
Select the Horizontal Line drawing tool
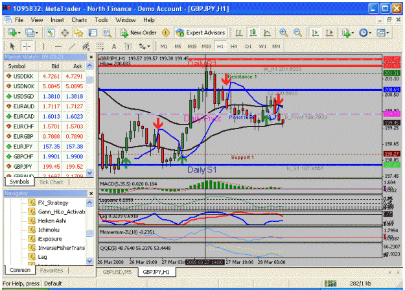58,47
